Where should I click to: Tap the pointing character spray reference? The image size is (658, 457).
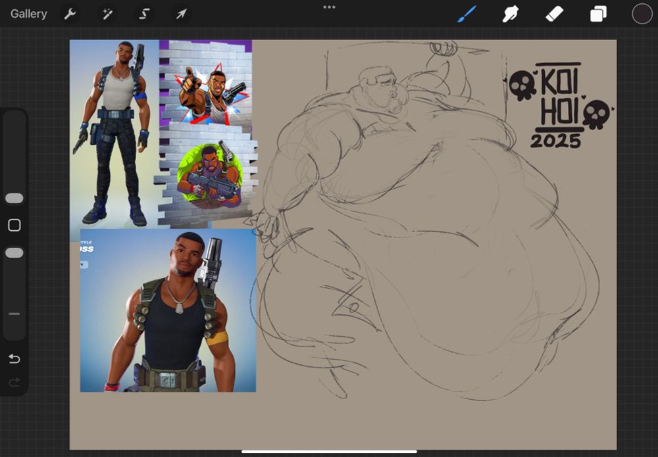tap(211, 93)
